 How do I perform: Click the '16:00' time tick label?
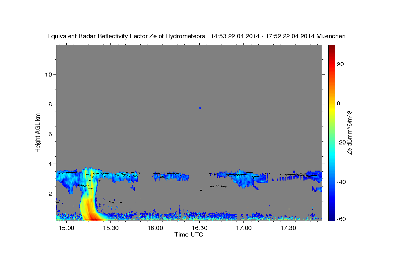(155, 228)
